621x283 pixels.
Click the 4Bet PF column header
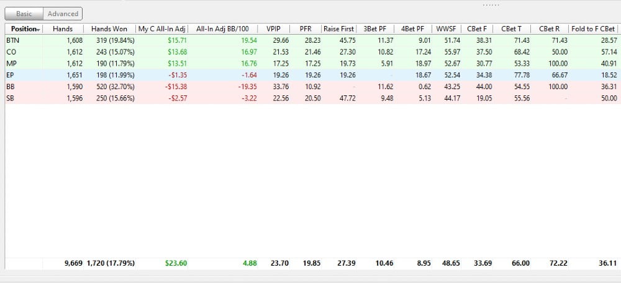[x=413, y=29]
